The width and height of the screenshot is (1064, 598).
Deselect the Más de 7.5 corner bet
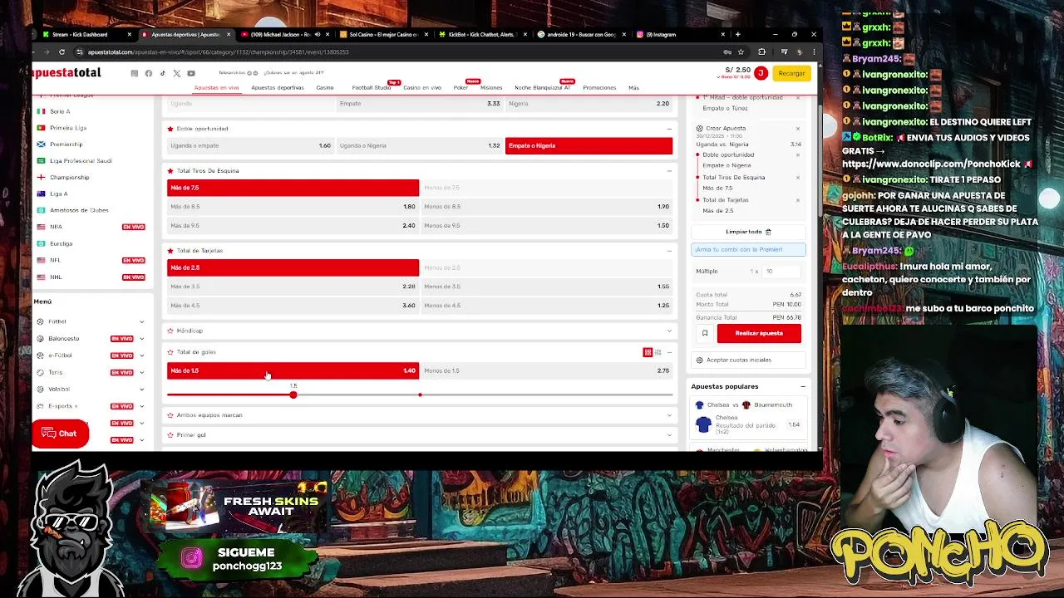[293, 188]
